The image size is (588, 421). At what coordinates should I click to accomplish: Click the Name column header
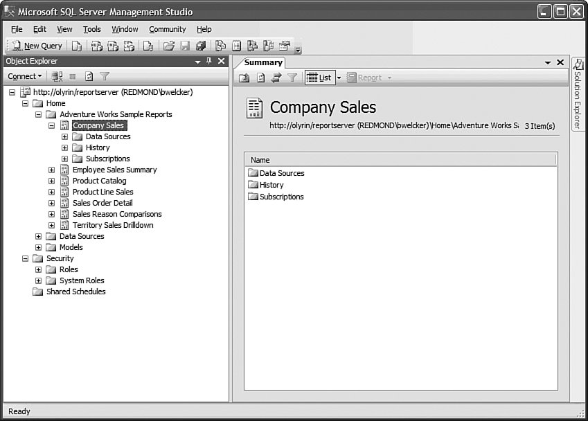pos(401,160)
